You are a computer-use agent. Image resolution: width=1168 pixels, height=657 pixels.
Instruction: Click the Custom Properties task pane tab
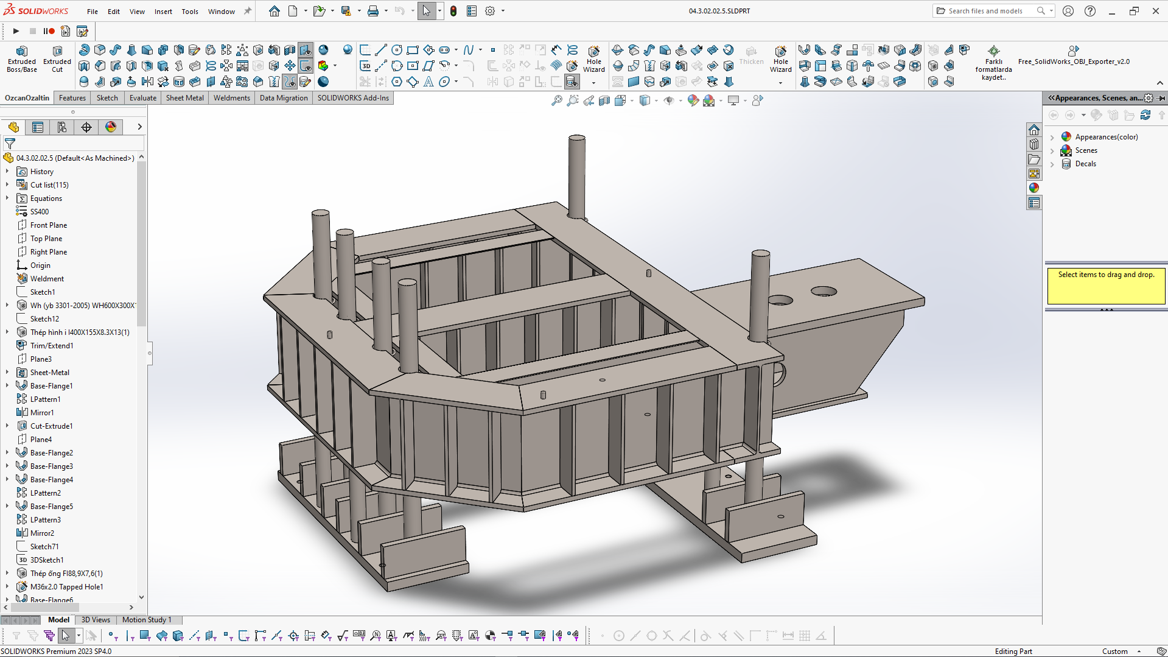tap(1034, 203)
